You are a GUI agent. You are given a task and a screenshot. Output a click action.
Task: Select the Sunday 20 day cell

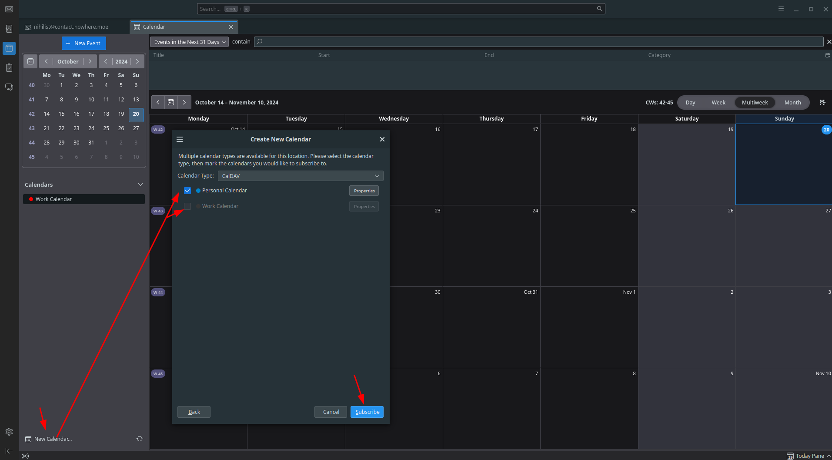pos(784,165)
